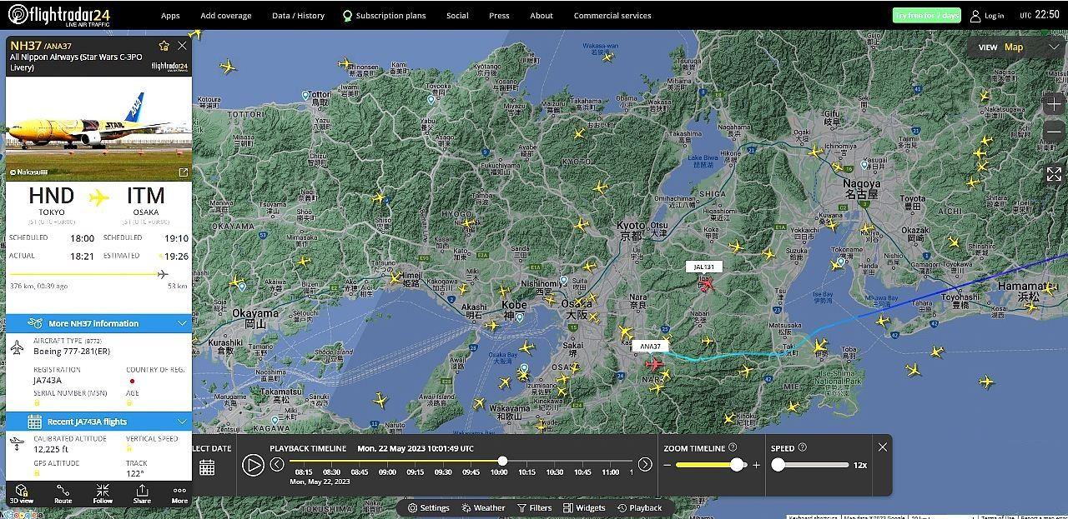Screen dimensions: 1068x519
Task: Open the Apps menu
Action: pos(170,16)
